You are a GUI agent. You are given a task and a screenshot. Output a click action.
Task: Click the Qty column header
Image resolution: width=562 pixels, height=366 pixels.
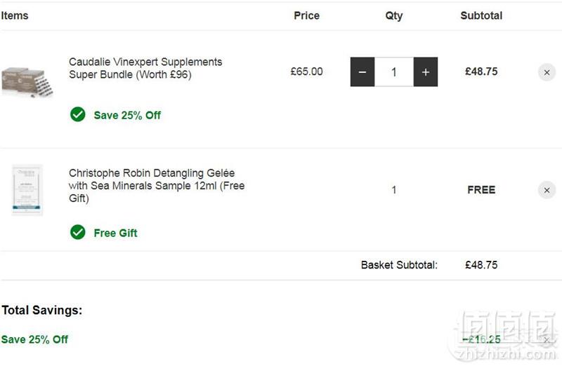[x=394, y=15]
